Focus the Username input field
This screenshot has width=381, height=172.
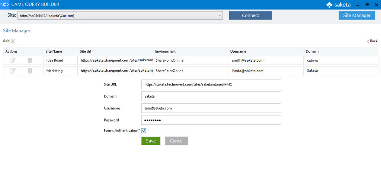(x=211, y=108)
